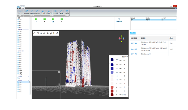
Task: Select the blue underlined tab above the data table
Action: pos(133,33)
